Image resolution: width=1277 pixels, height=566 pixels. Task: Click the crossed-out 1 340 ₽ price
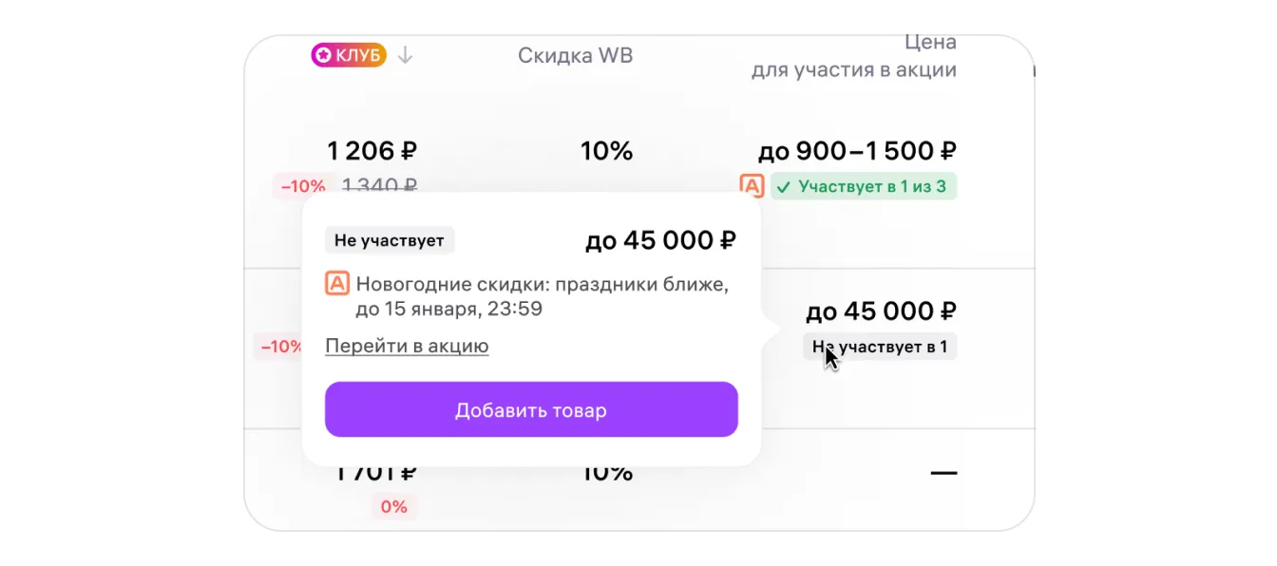tap(379, 186)
